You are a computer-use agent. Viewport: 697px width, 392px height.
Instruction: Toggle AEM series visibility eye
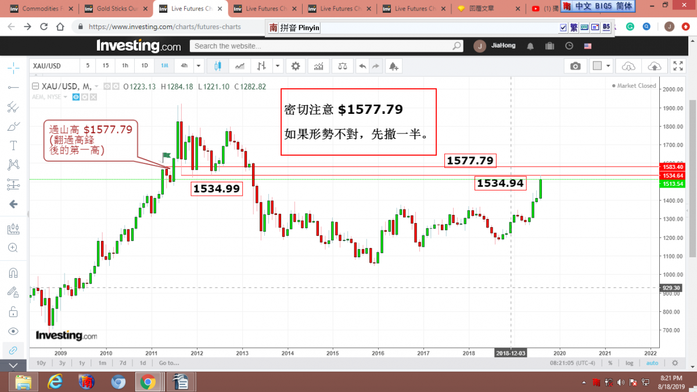pos(76,97)
